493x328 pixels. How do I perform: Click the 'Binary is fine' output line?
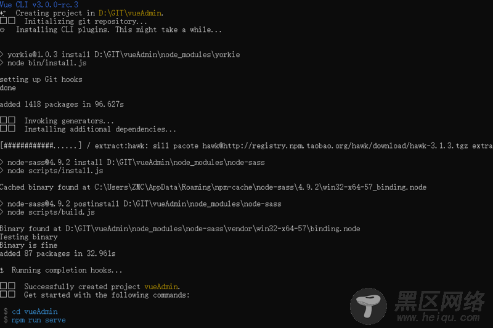pyautogui.click(x=28, y=245)
